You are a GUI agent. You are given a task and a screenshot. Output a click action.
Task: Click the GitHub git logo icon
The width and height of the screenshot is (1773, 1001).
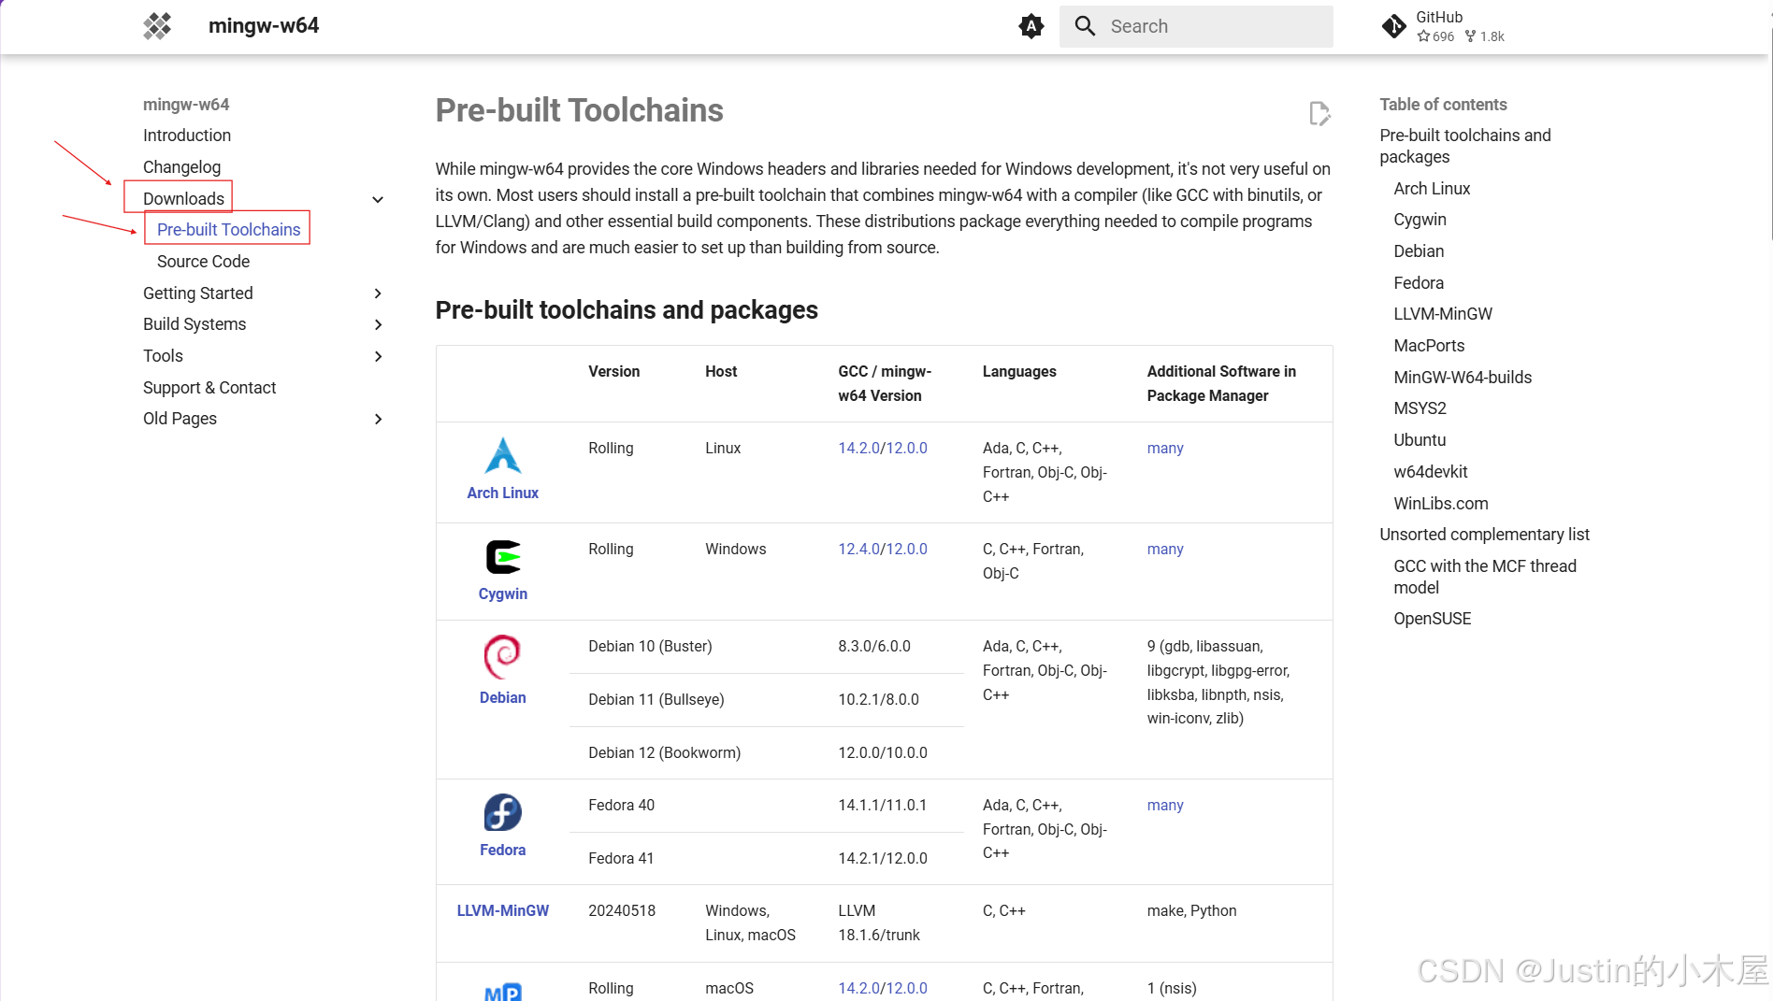pos(1393,26)
